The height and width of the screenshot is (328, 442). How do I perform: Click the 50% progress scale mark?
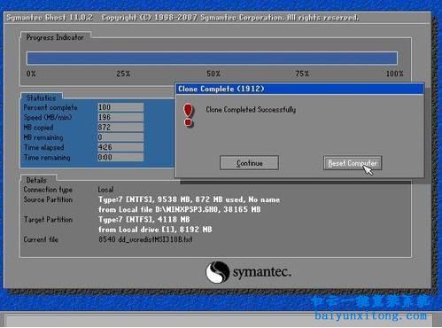click(x=213, y=74)
